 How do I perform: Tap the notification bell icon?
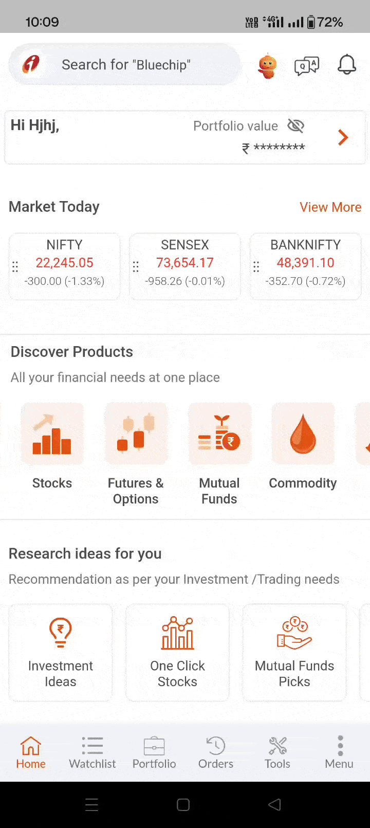(x=347, y=65)
